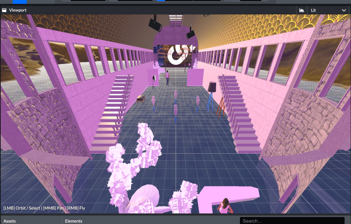Click the Viewport panel icon
This screenshot has height=224, width=351.
click(x=4, y=10)
